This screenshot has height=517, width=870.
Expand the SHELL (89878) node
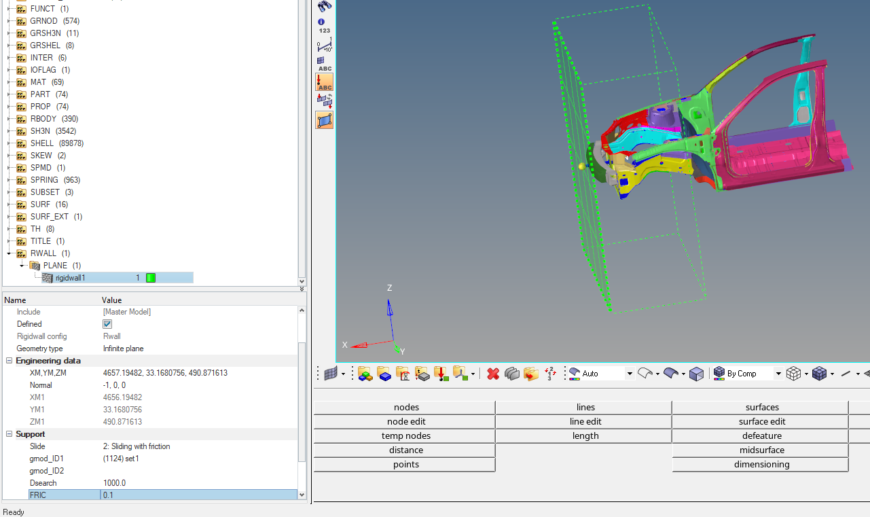[10, 143]
